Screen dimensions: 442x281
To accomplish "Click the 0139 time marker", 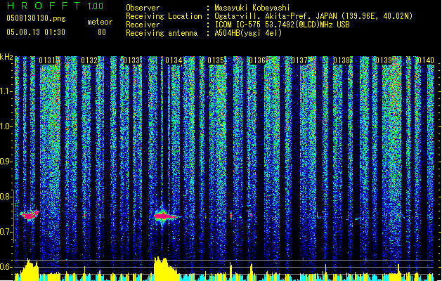I will [384, 60].
